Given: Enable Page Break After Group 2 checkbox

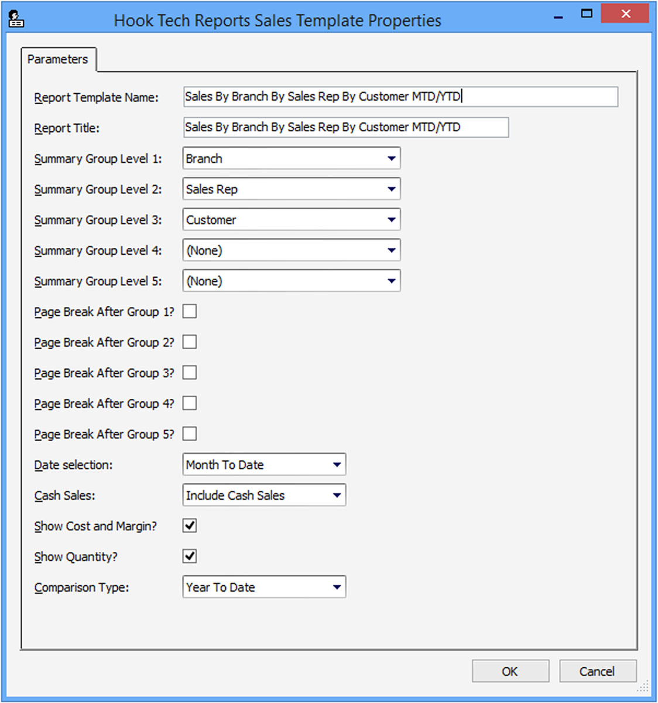Looking at the screenshot, I should [190, 342].
